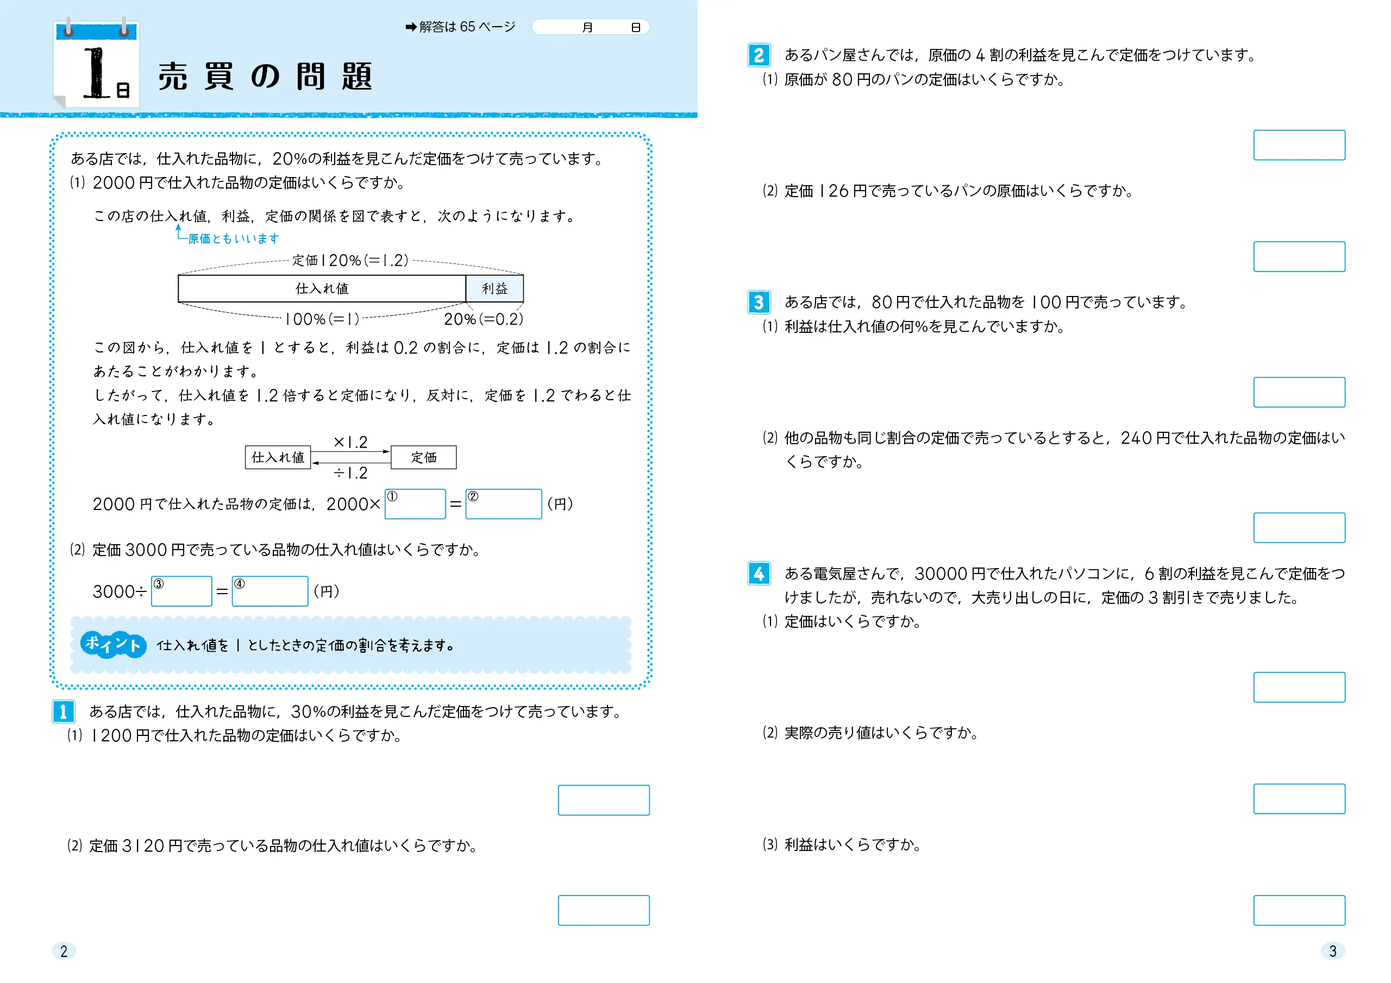Click answer box for 利益は仕入れ値の何% question

[1300, 393]
